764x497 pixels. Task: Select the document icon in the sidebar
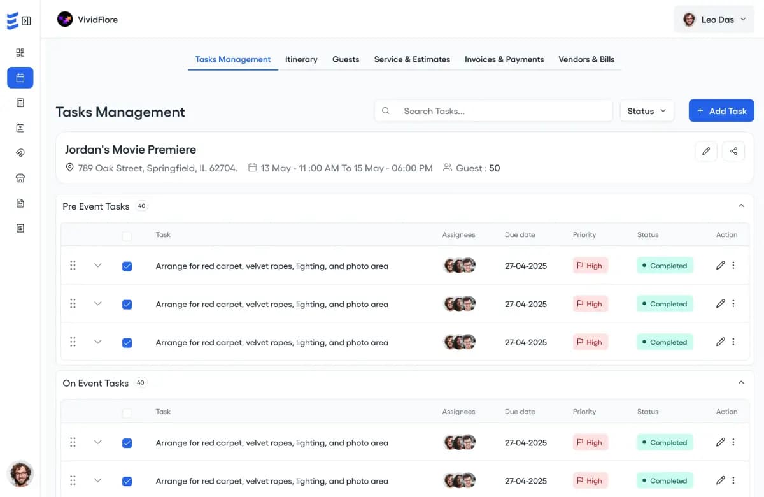click(x=20, y=203)
